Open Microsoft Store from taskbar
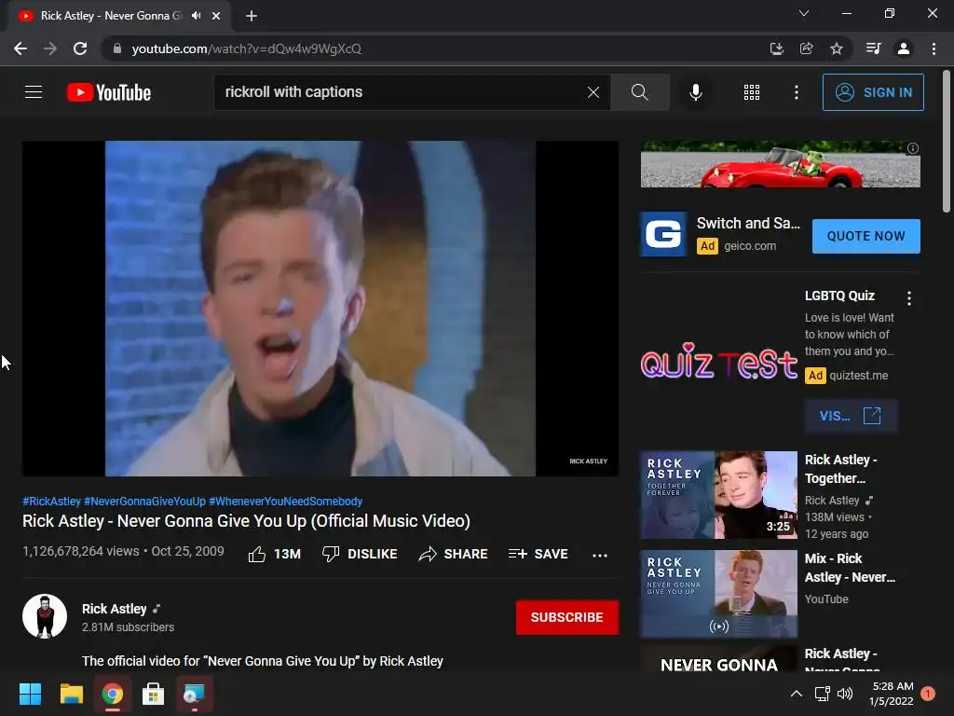954x716 pixels. click(x=154, y=694)
